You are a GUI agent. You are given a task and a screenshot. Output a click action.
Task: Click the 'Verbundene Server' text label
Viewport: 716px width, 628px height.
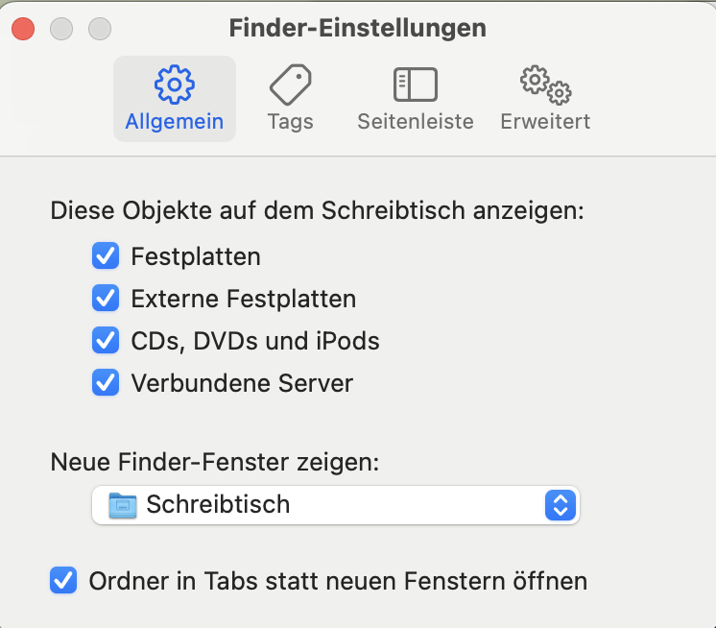242,384
